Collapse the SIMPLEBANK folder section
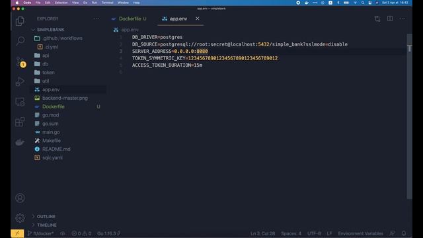The height and width of the screenshot is (238, 423). (x=51, y=30)
